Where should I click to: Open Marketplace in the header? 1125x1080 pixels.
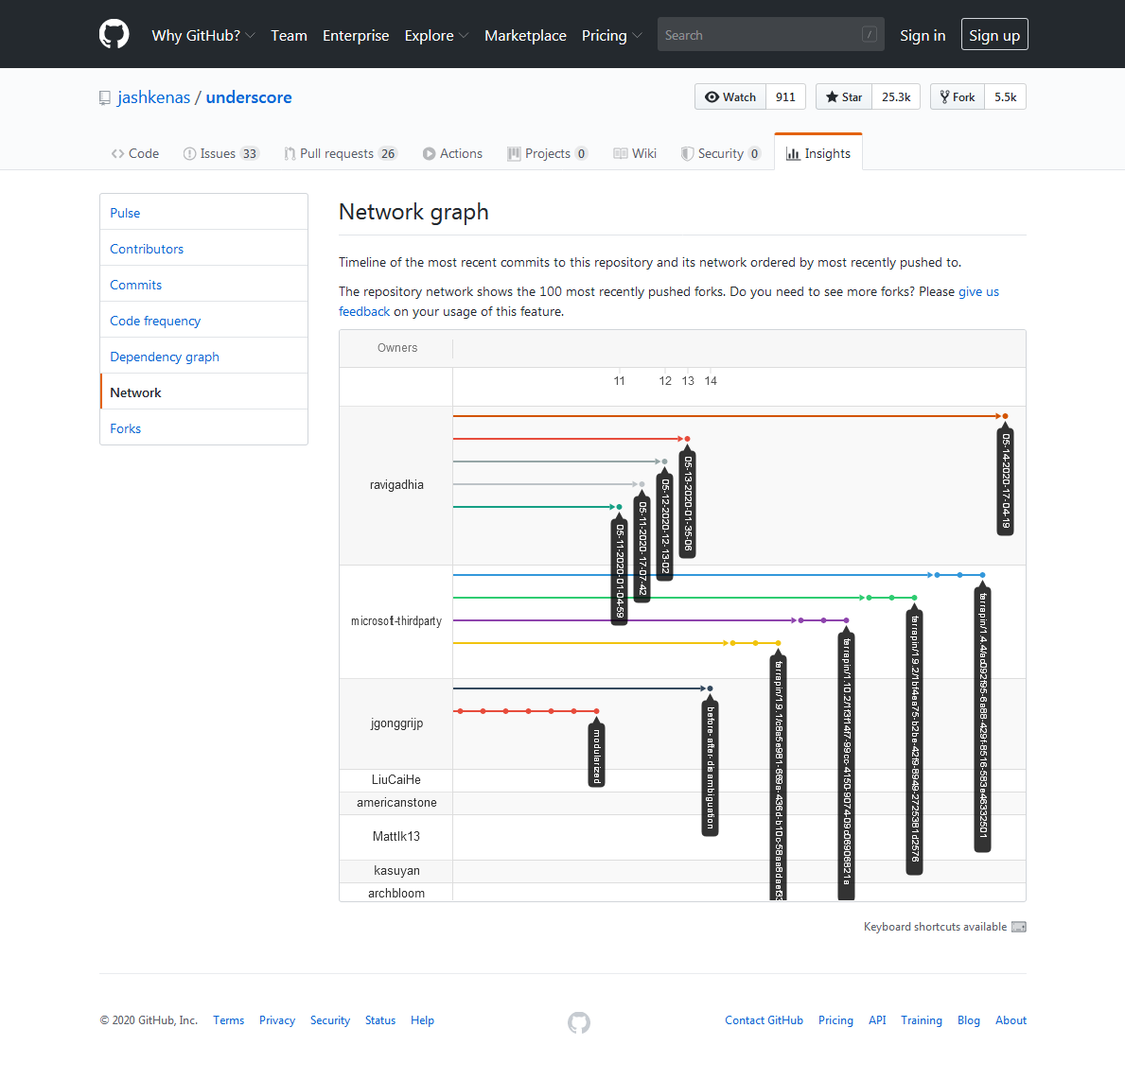click(x=525, y=35)
